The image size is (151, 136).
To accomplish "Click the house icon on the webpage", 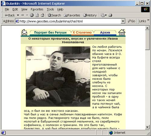I will [x=122, y=32].
